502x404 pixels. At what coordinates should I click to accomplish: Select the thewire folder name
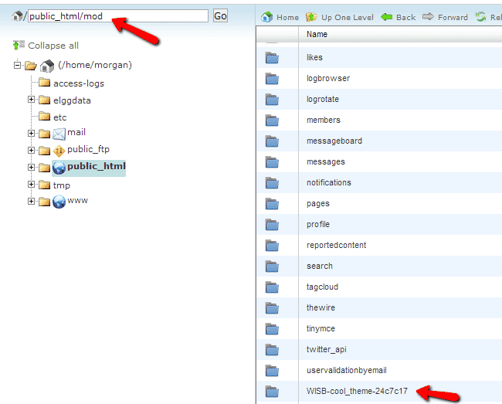pyautogui.click(x=321, y=308)
